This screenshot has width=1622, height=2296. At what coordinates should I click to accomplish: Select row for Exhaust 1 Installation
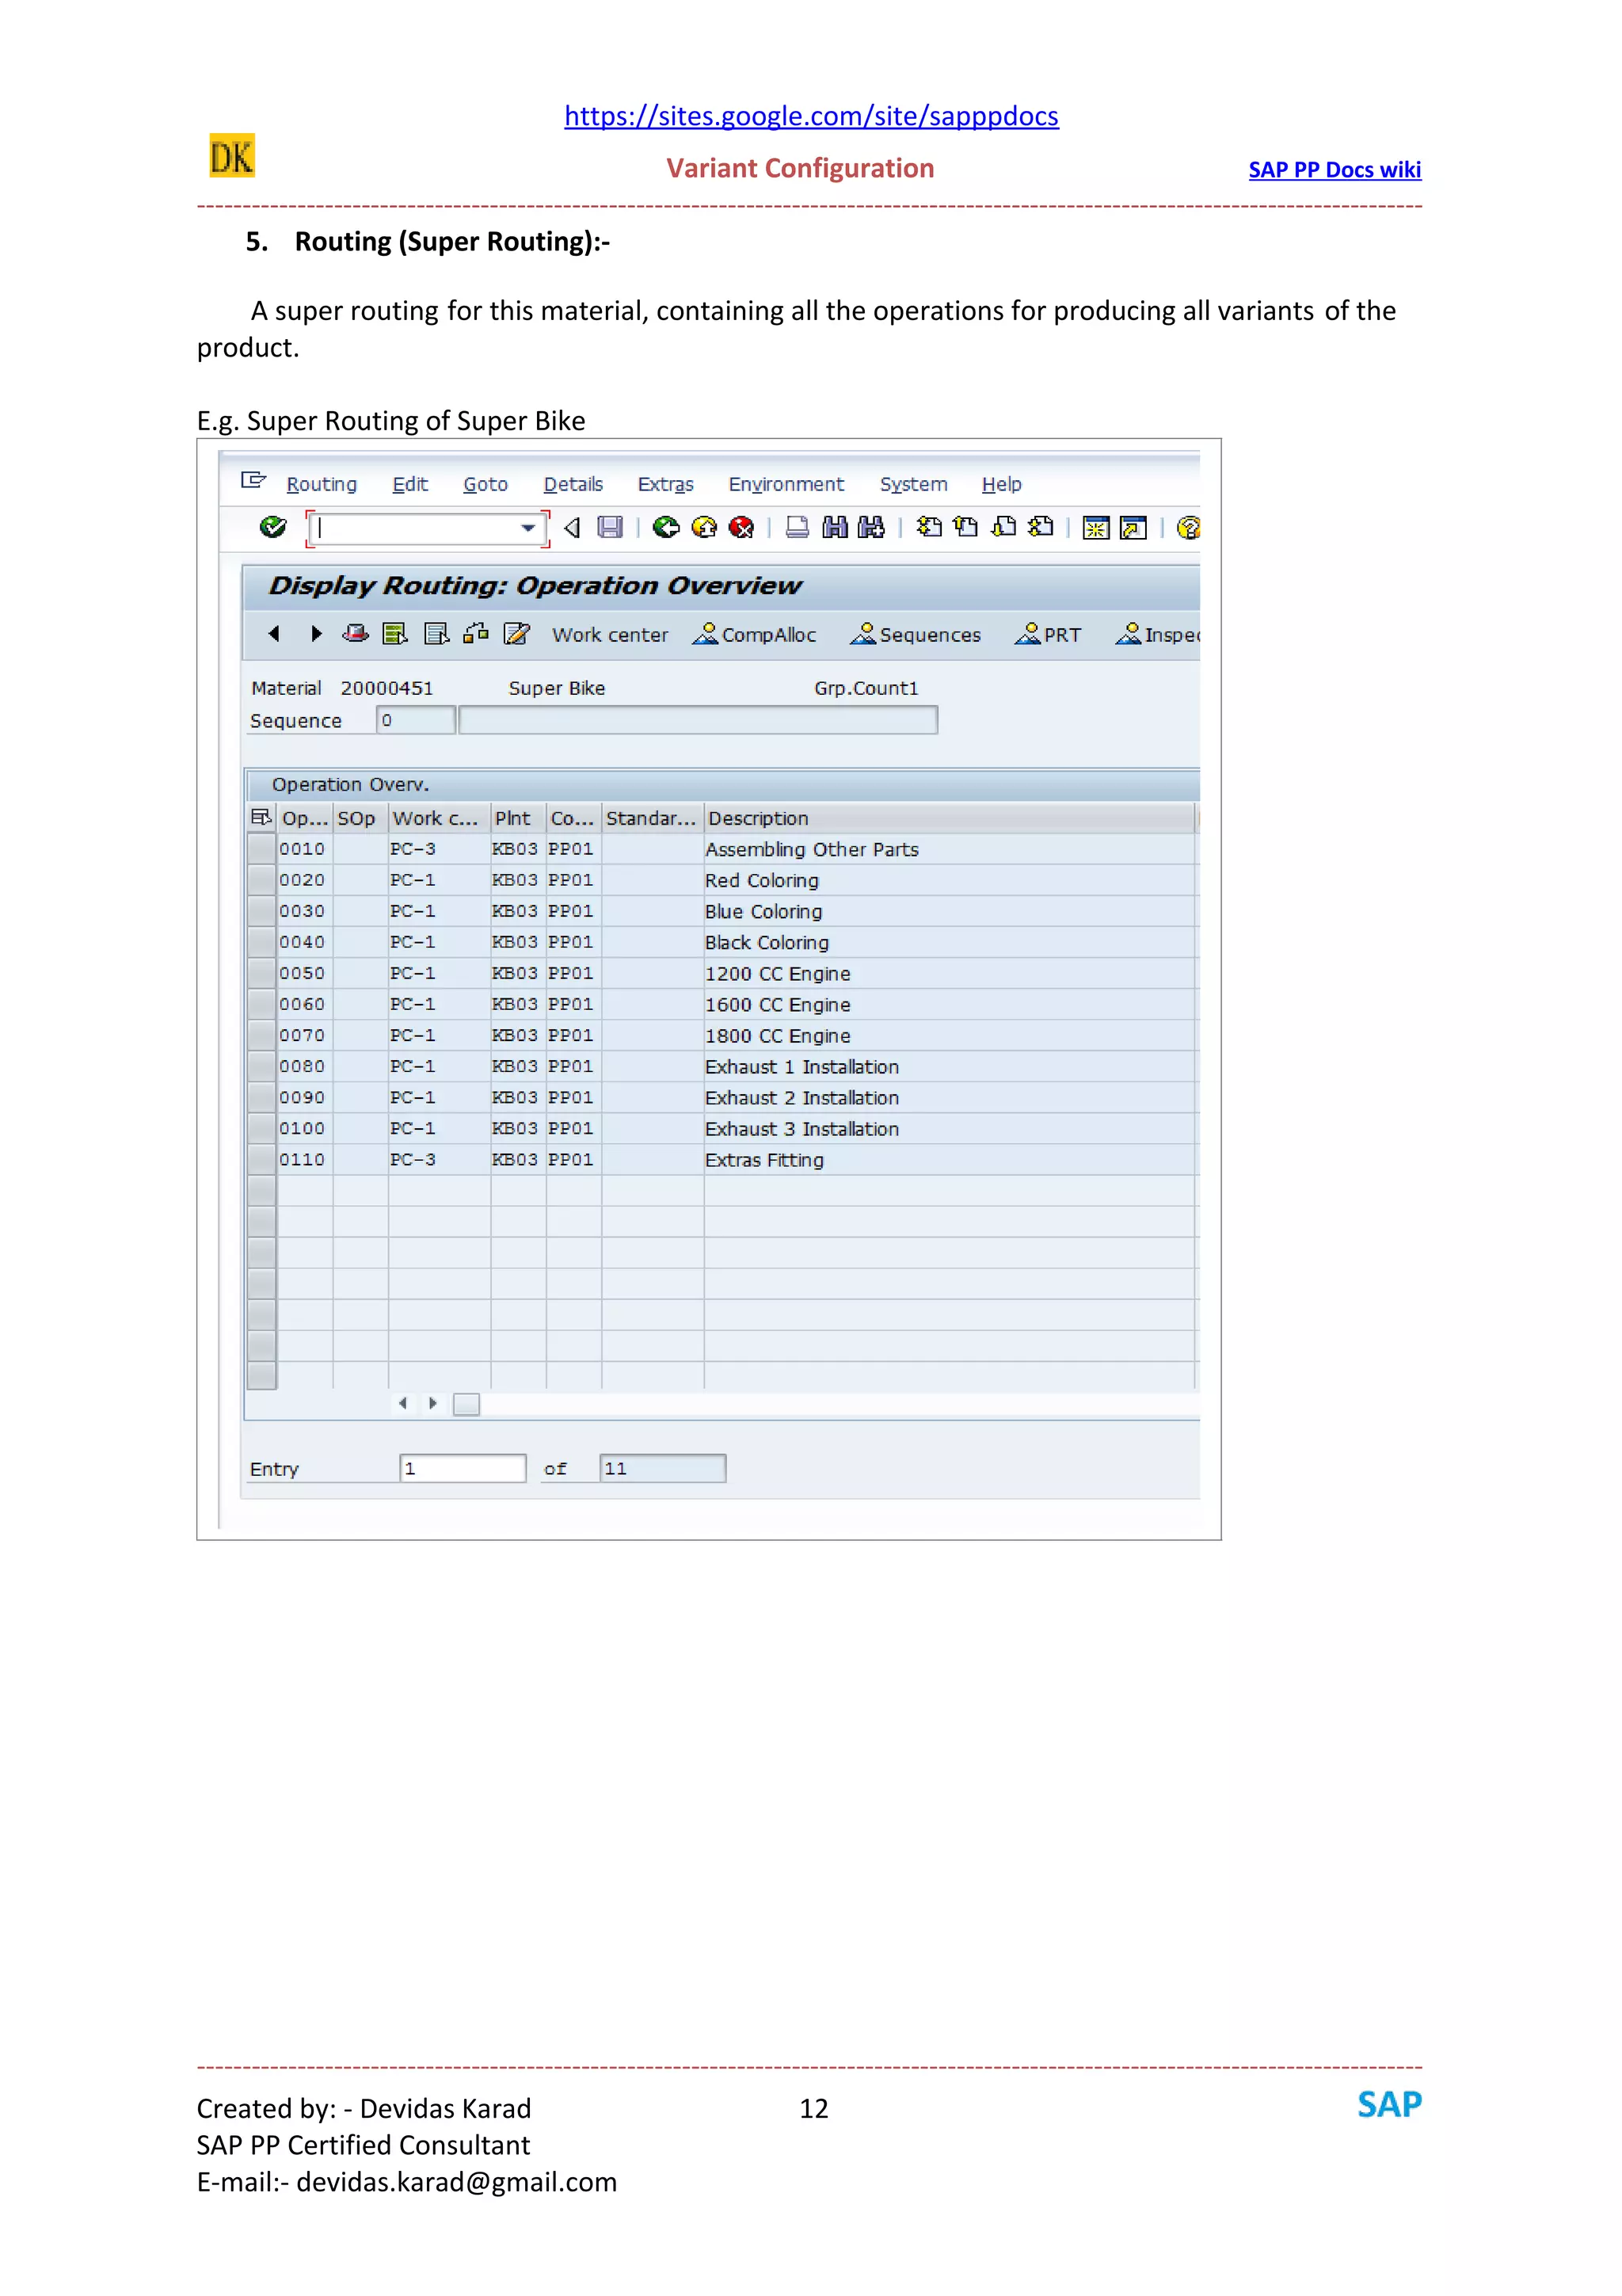pyautogui.click(x=262, y=1066)
